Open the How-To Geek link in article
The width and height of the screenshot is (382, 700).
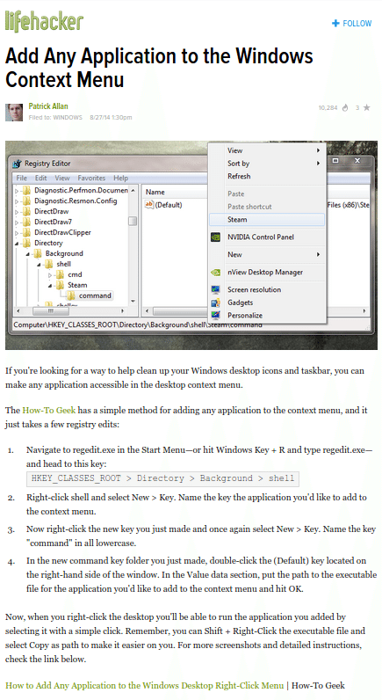coord(49,411)
